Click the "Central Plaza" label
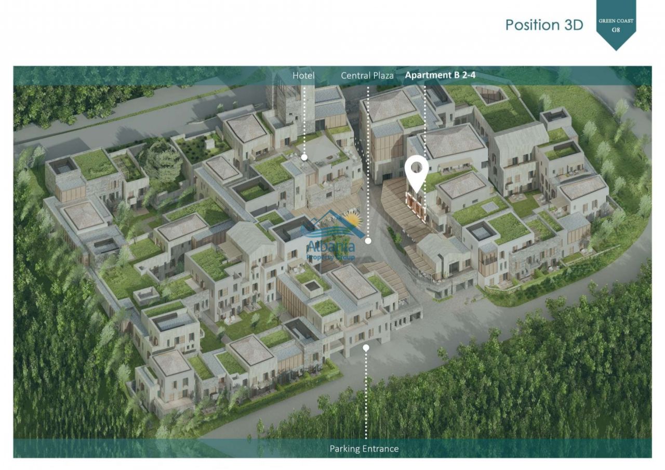The image size is (665, 470). (x=367, y=75)
